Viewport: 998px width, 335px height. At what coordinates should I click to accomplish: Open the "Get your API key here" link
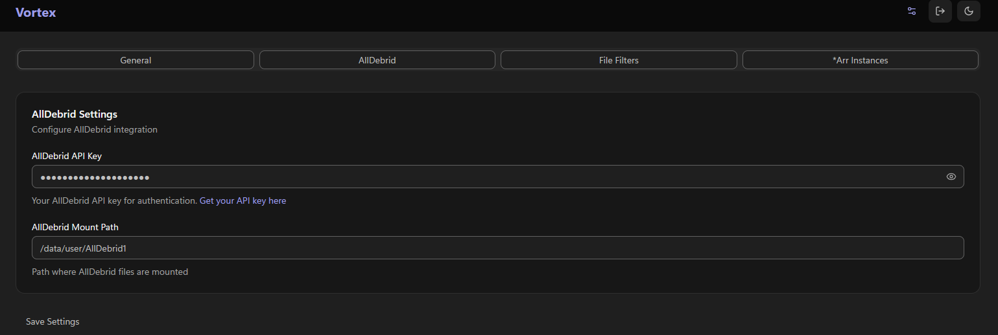pyautogui.click(x=243, y=201)
